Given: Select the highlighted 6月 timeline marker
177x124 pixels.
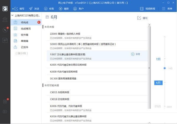Looking at the screenshot, I should point(158,83).
